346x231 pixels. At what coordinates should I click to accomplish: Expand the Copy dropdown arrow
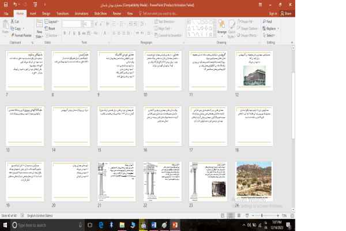coord(24,28)
